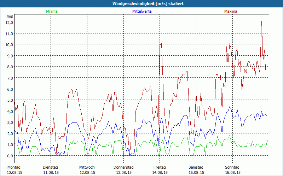Click the 3,0 y-axis value
The height and width of the screenshot is (176, 283).
click(10, 122)
